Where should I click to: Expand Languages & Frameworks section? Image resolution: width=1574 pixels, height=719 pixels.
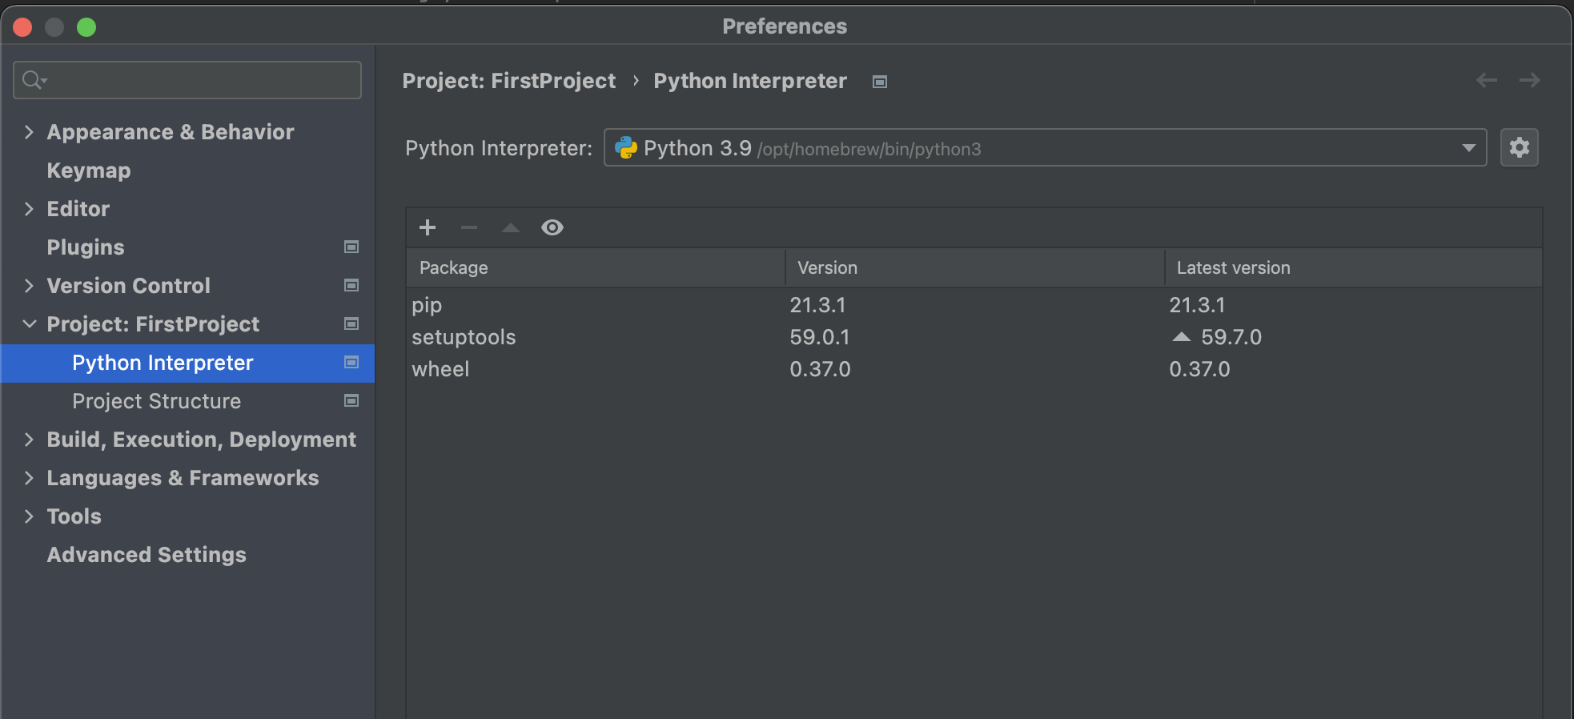tap(29, 478)
